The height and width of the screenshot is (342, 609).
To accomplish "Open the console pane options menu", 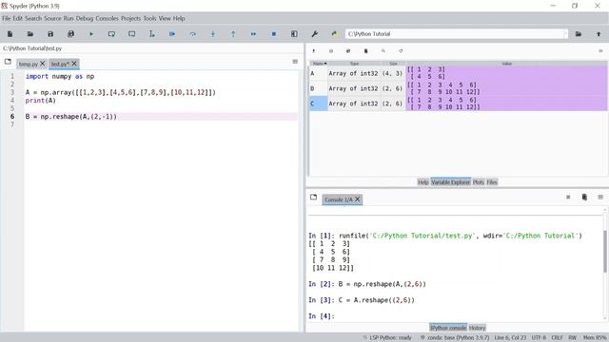I will [600, 198].
